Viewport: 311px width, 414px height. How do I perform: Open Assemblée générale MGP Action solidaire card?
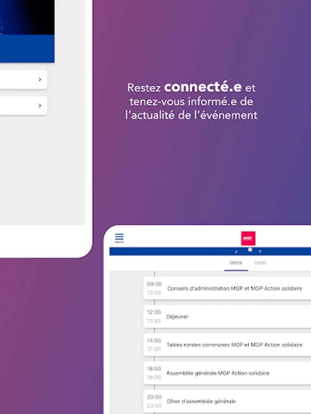click(x=227, y=373)
